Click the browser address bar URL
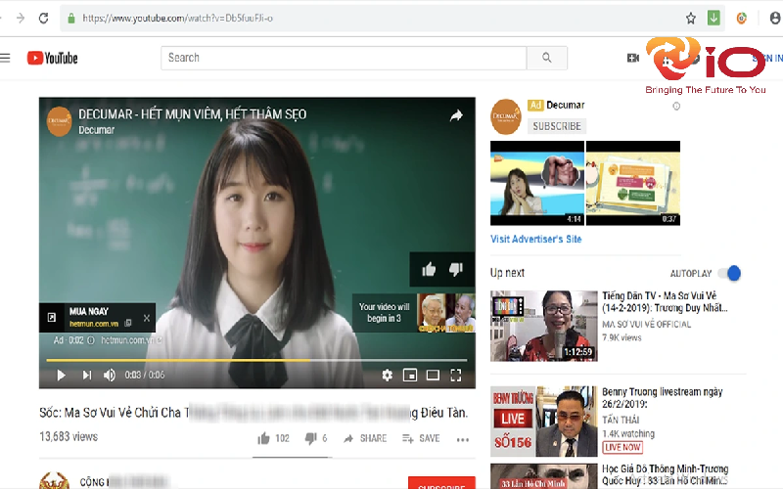This screenshot has width=783, height=489. 178,19
